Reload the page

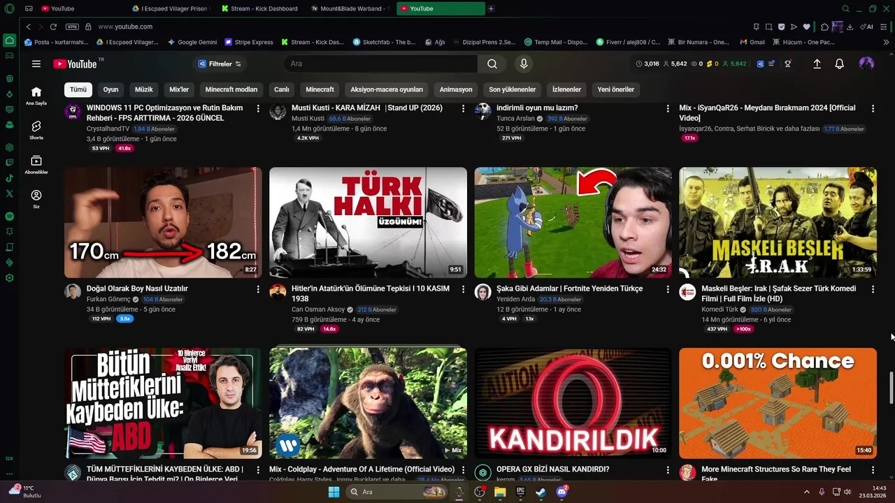click(53, 27)
